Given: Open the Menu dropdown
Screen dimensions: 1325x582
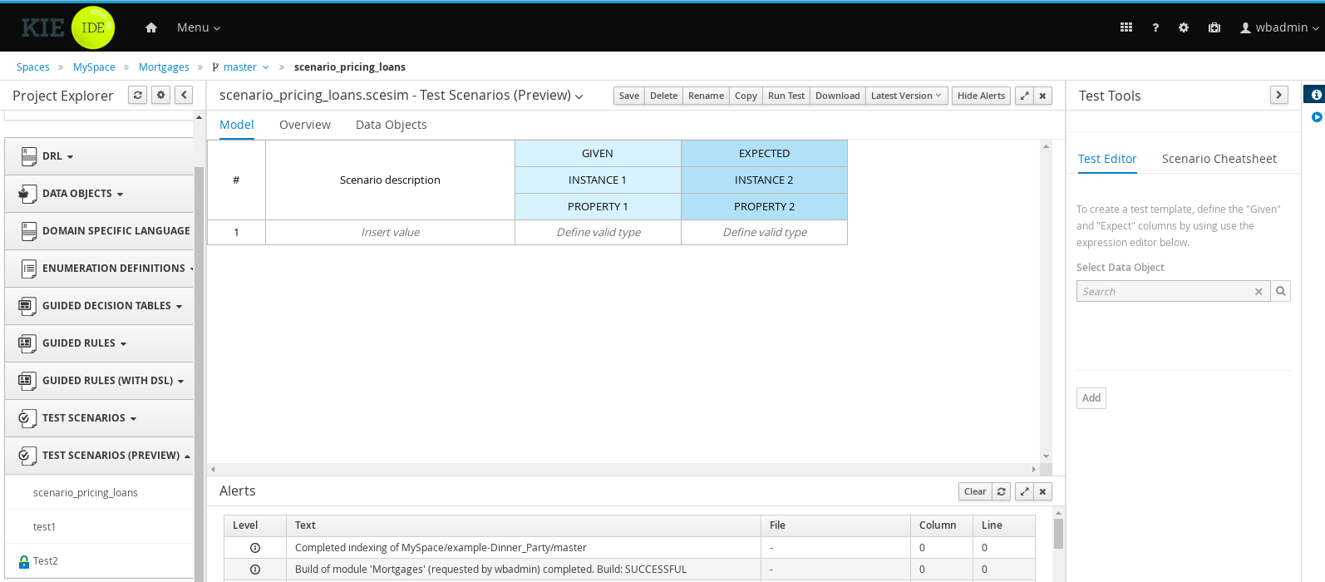Looking at the screenshot, I should [199, 27].
